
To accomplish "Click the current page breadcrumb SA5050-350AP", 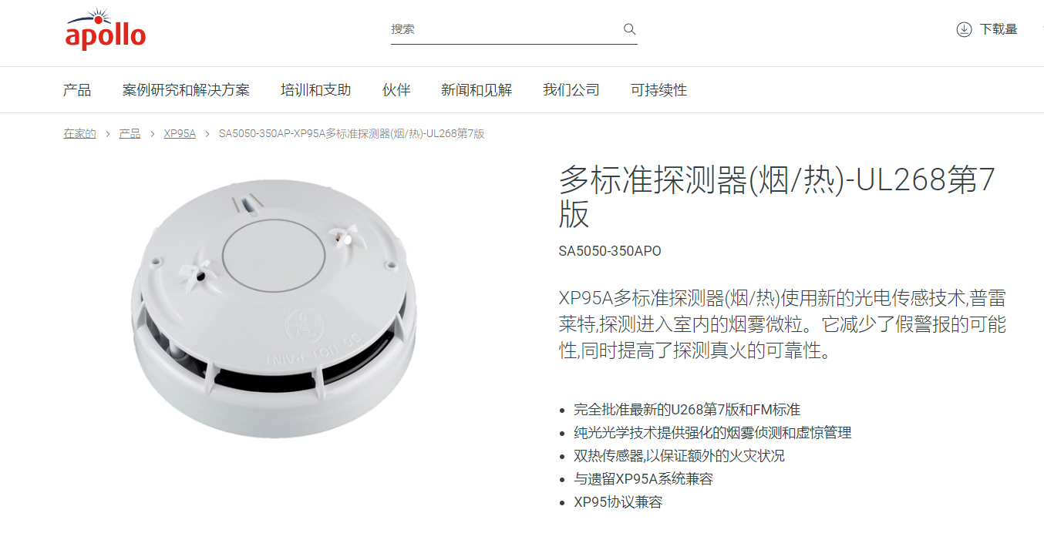I will 352,133.
